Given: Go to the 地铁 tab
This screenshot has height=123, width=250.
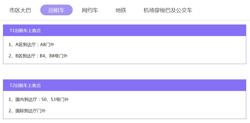Looking at the screenshot, I should point(121,10).
